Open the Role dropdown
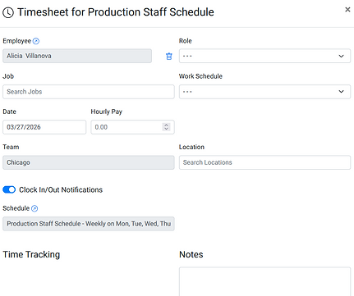 pyautogui.click(x=264, y=56)
